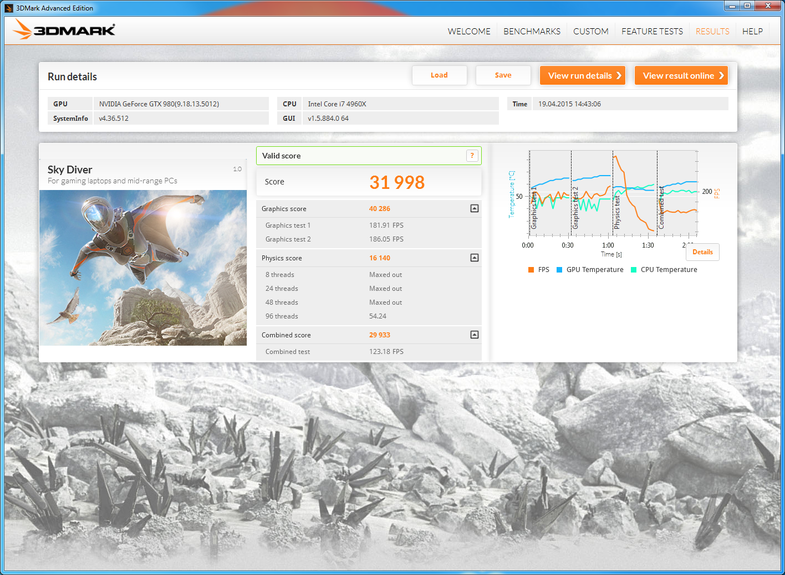Open the Help tab

pyautogui.click(x=752, y=32)
